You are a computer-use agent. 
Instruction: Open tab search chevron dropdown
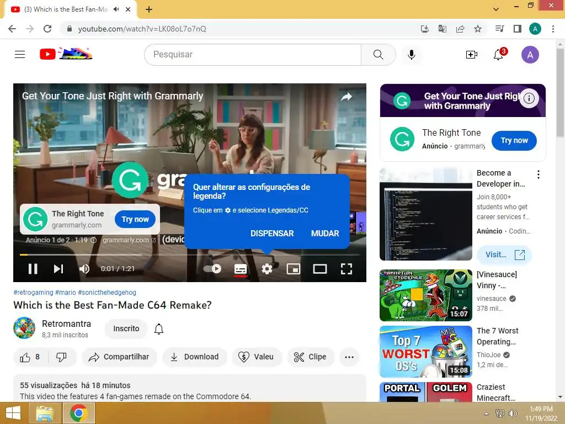pyautogui.click(x=496, y=9)
